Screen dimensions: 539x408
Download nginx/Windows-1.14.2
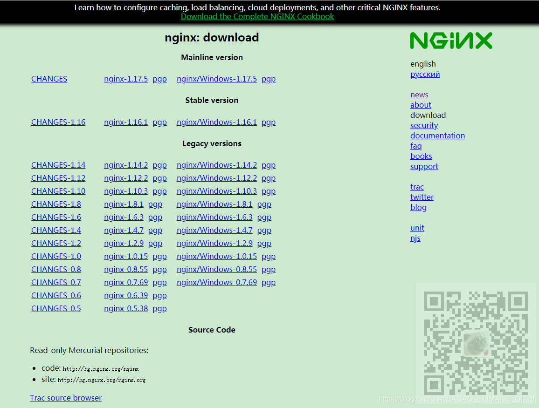point(216,165)
